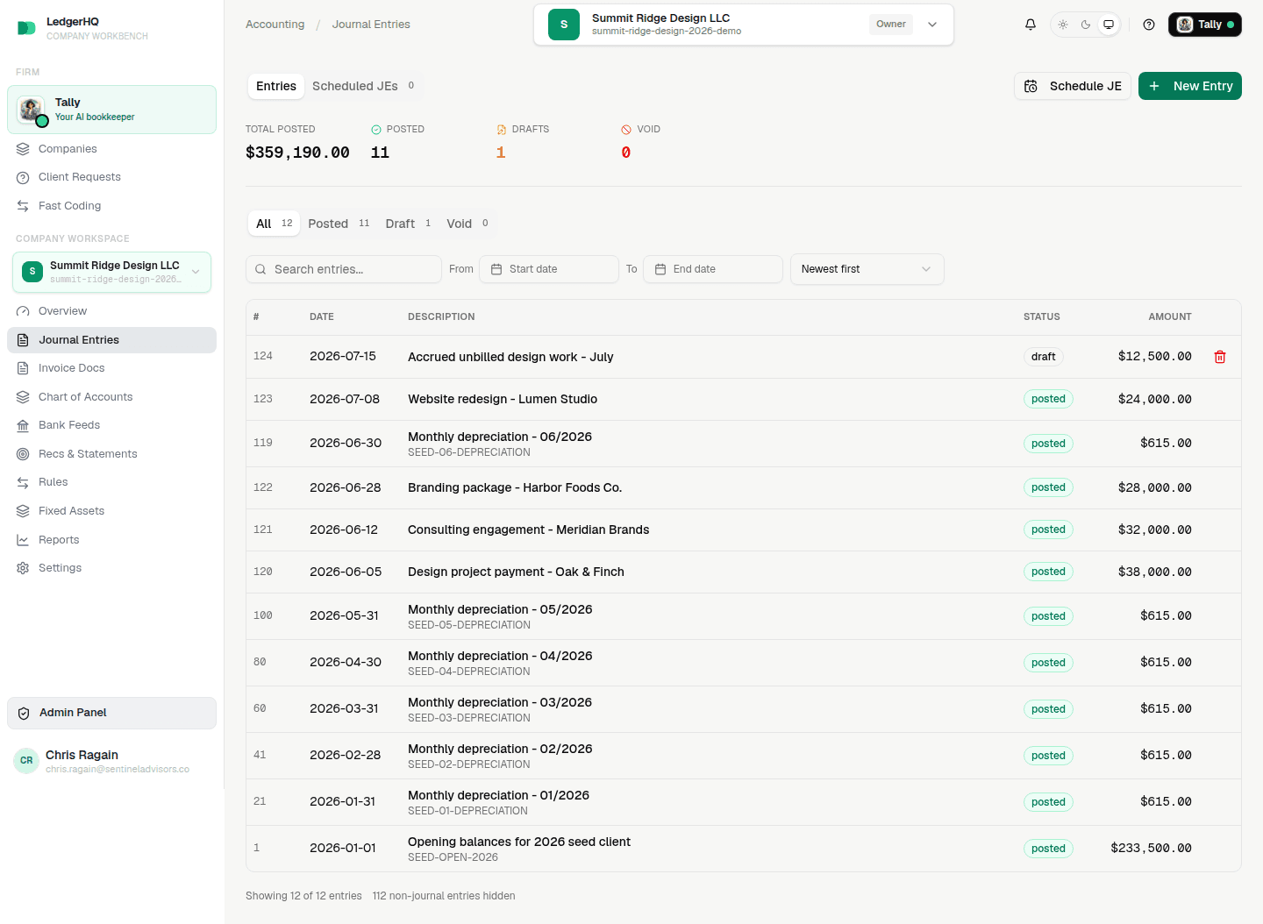
Task: Open Accrued unbilled design work - July entry
Action: click(x=744, y=357)
